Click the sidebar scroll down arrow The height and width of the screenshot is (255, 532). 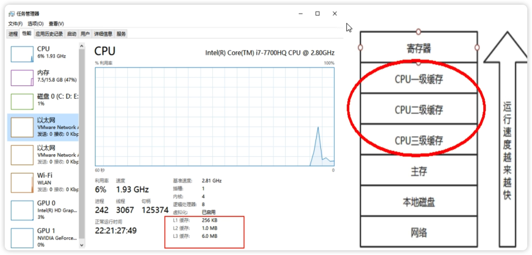pyautogui.click(x=82, y=245)
